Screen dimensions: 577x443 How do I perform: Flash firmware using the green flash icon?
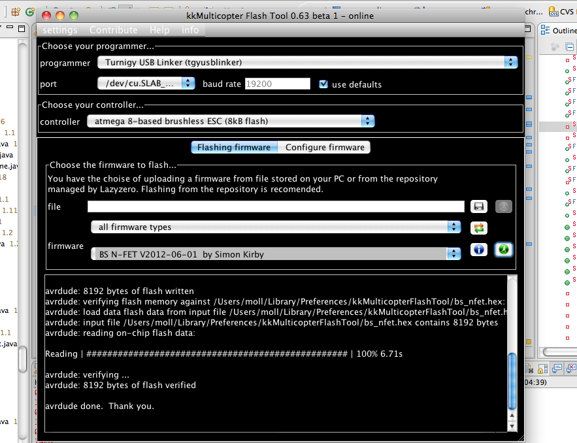[504, 250]
